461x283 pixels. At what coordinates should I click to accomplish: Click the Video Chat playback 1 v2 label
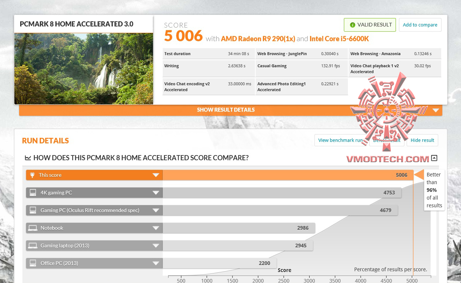click(375, 69)
